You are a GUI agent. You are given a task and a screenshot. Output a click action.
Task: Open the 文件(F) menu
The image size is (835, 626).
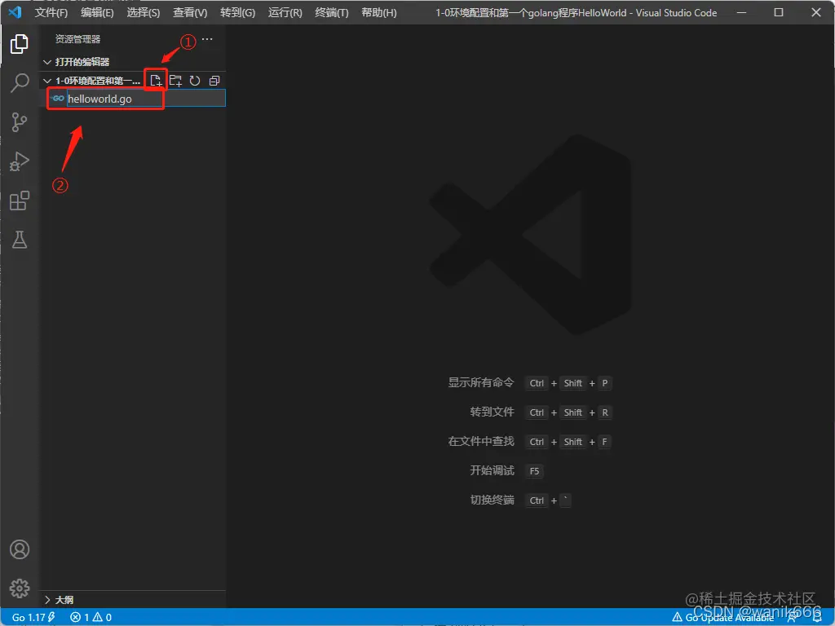pyautogui.click(x=51, y=12)
